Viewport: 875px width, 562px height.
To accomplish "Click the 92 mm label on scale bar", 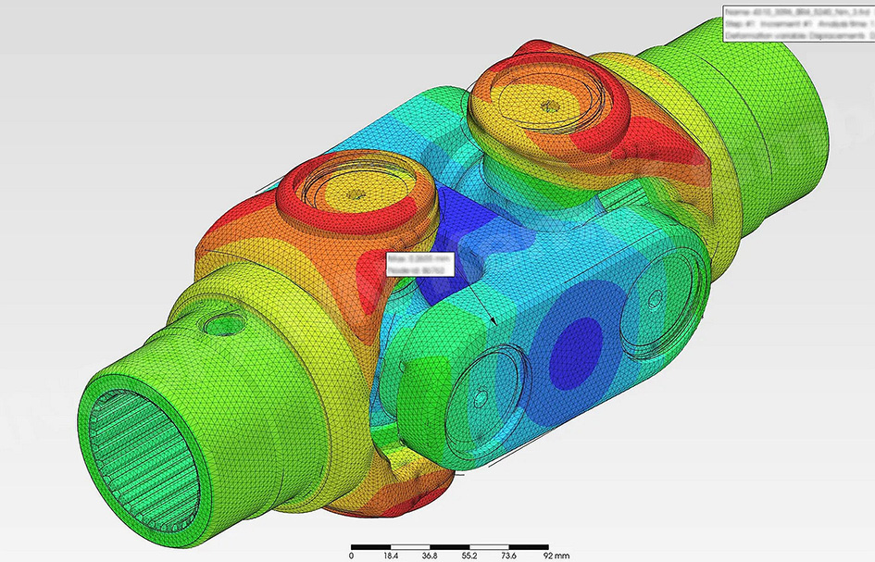I will 555,556.
